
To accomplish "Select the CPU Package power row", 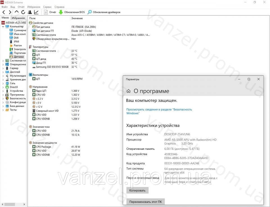I will click(x=56, y=147).
